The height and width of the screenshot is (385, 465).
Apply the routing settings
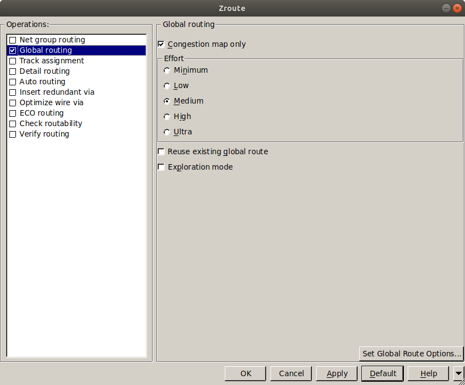[337, 373]
